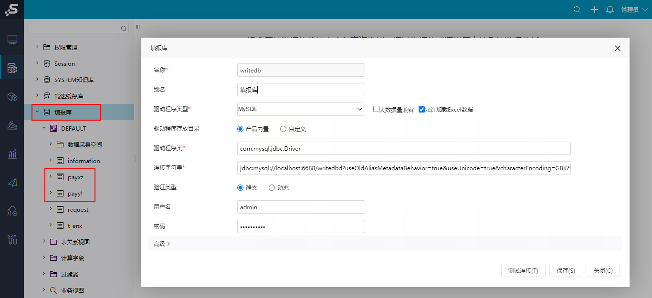Enable 大数据量兼容 checkbox

click(376, 109)
